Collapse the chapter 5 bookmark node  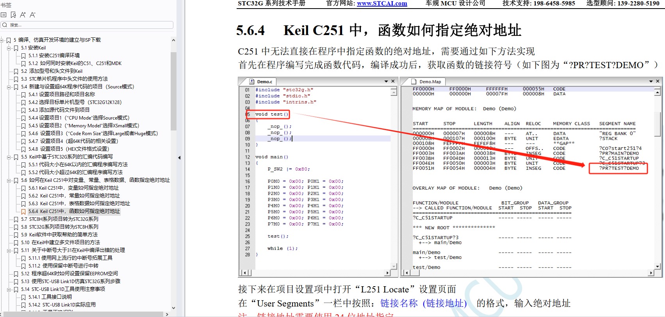pos(2,40)
